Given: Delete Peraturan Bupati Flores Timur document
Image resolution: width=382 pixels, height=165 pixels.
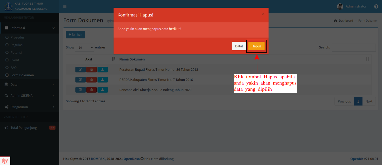Looking at the screenshot, I should tap(92, 69).
